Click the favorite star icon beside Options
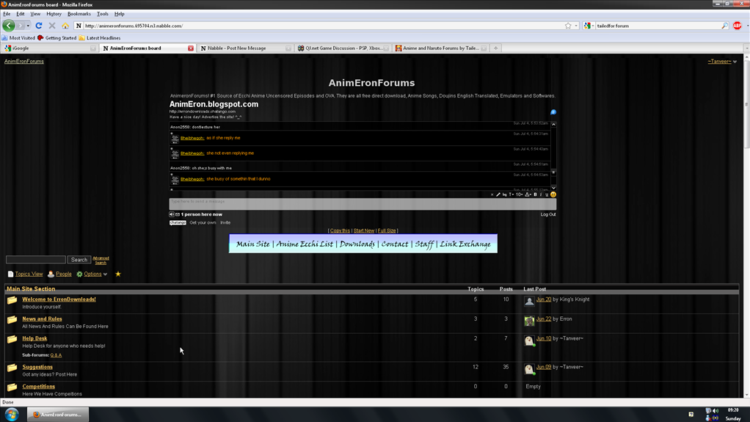750x422 pixels. 118,274
